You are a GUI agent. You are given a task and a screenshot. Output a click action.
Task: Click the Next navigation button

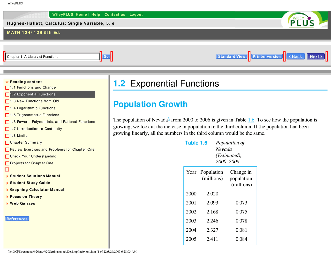(x=316, y=56)
